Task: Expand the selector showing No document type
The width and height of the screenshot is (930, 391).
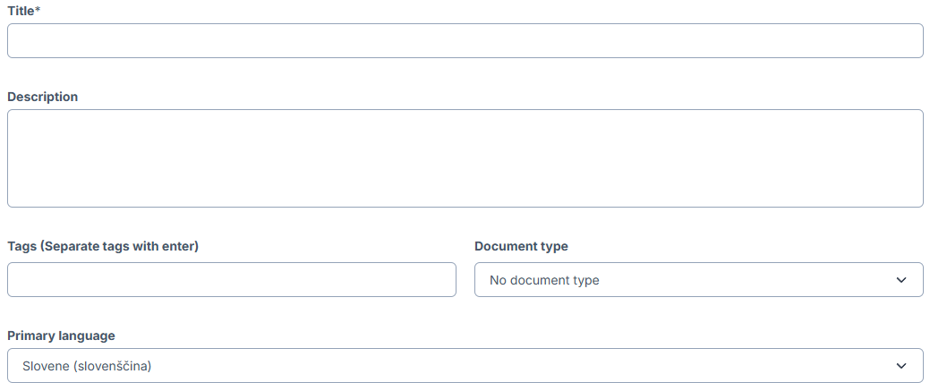Action: click(x=699, y=279)
